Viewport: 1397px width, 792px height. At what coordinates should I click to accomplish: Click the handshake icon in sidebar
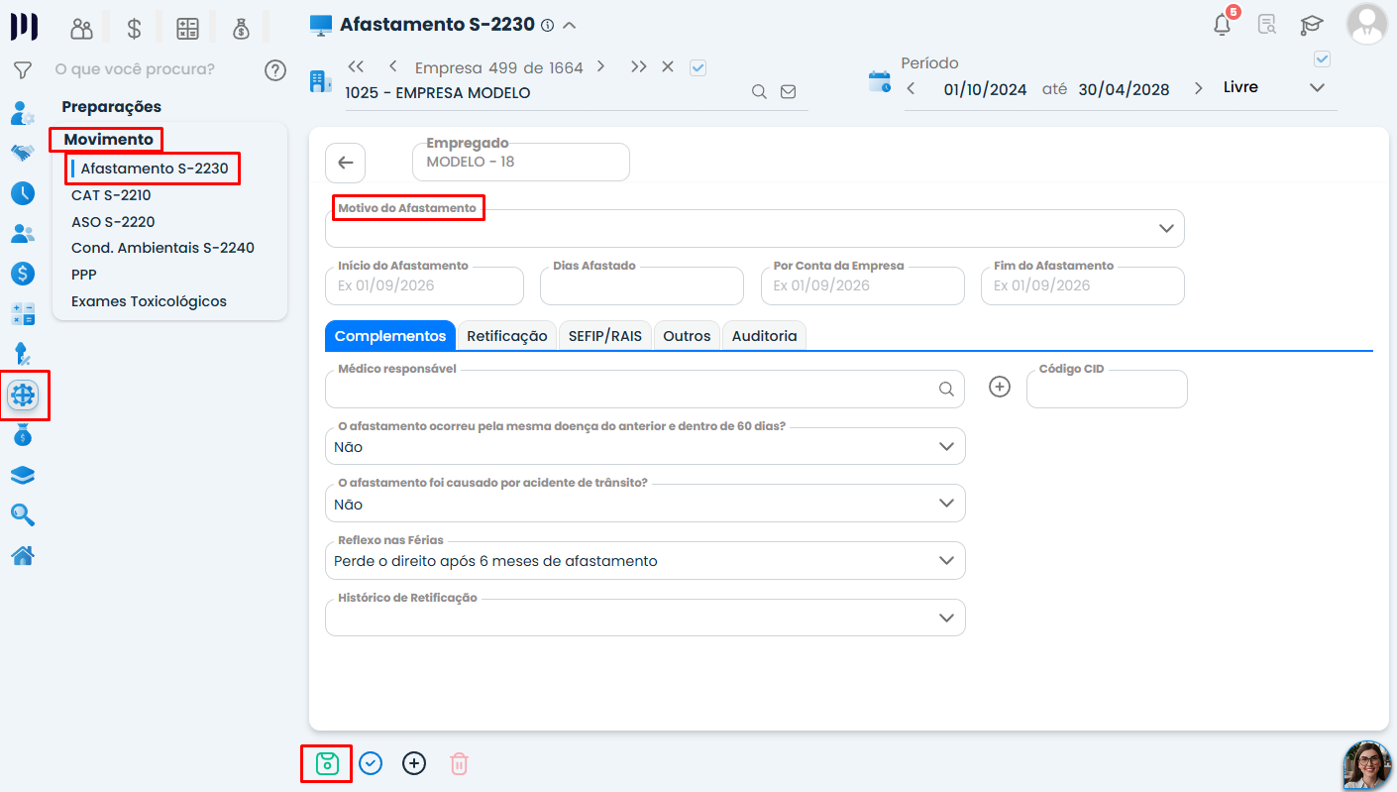(23, 153)
